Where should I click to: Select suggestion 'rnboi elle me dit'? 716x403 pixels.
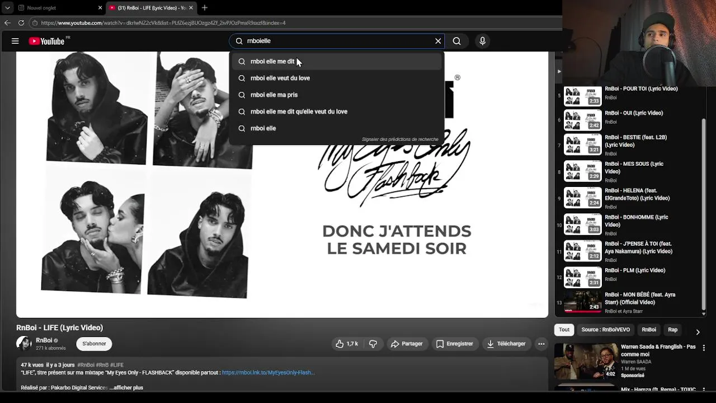[x=337, y=62]
